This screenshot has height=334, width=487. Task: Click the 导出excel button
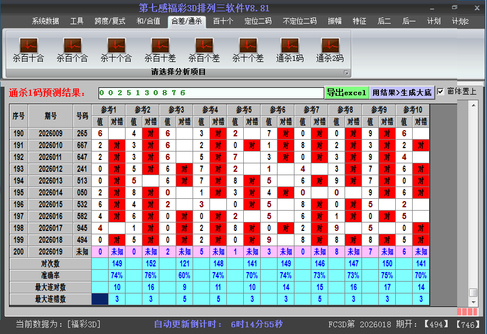[x=346, y=92]
